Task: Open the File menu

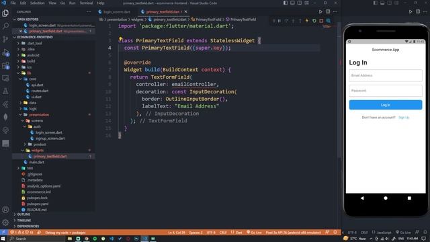Action: click(x=13, y=3)
